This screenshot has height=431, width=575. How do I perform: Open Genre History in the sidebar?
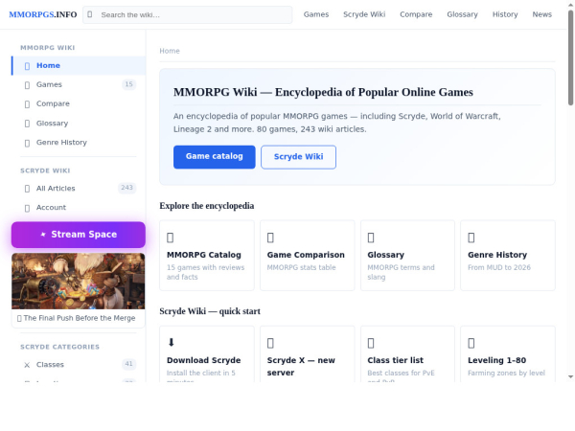(79, 142)
